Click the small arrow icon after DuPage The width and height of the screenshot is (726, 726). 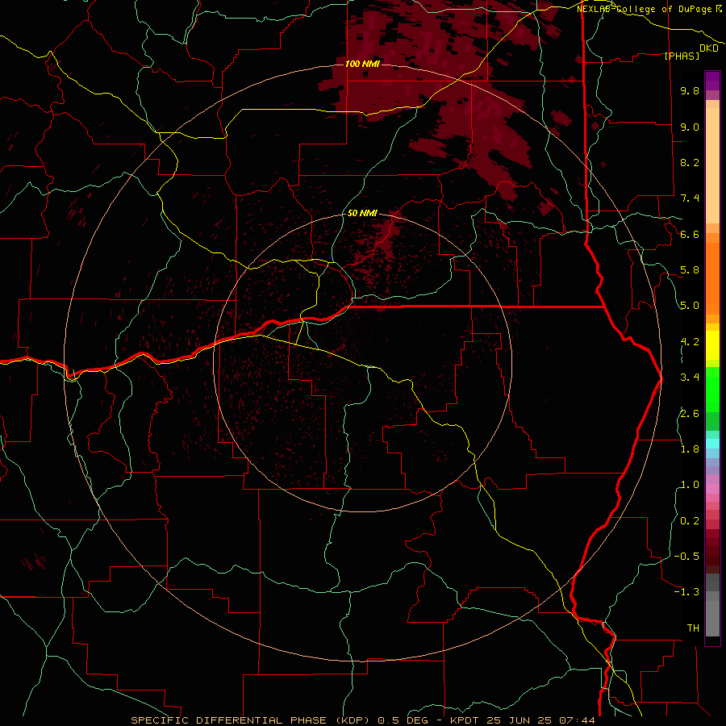pos(719,8)
